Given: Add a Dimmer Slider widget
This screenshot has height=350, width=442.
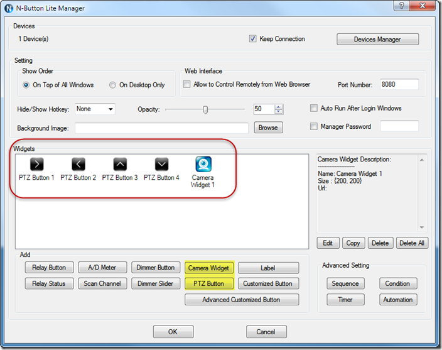Looking at the screenshot, I should point(156,284).
